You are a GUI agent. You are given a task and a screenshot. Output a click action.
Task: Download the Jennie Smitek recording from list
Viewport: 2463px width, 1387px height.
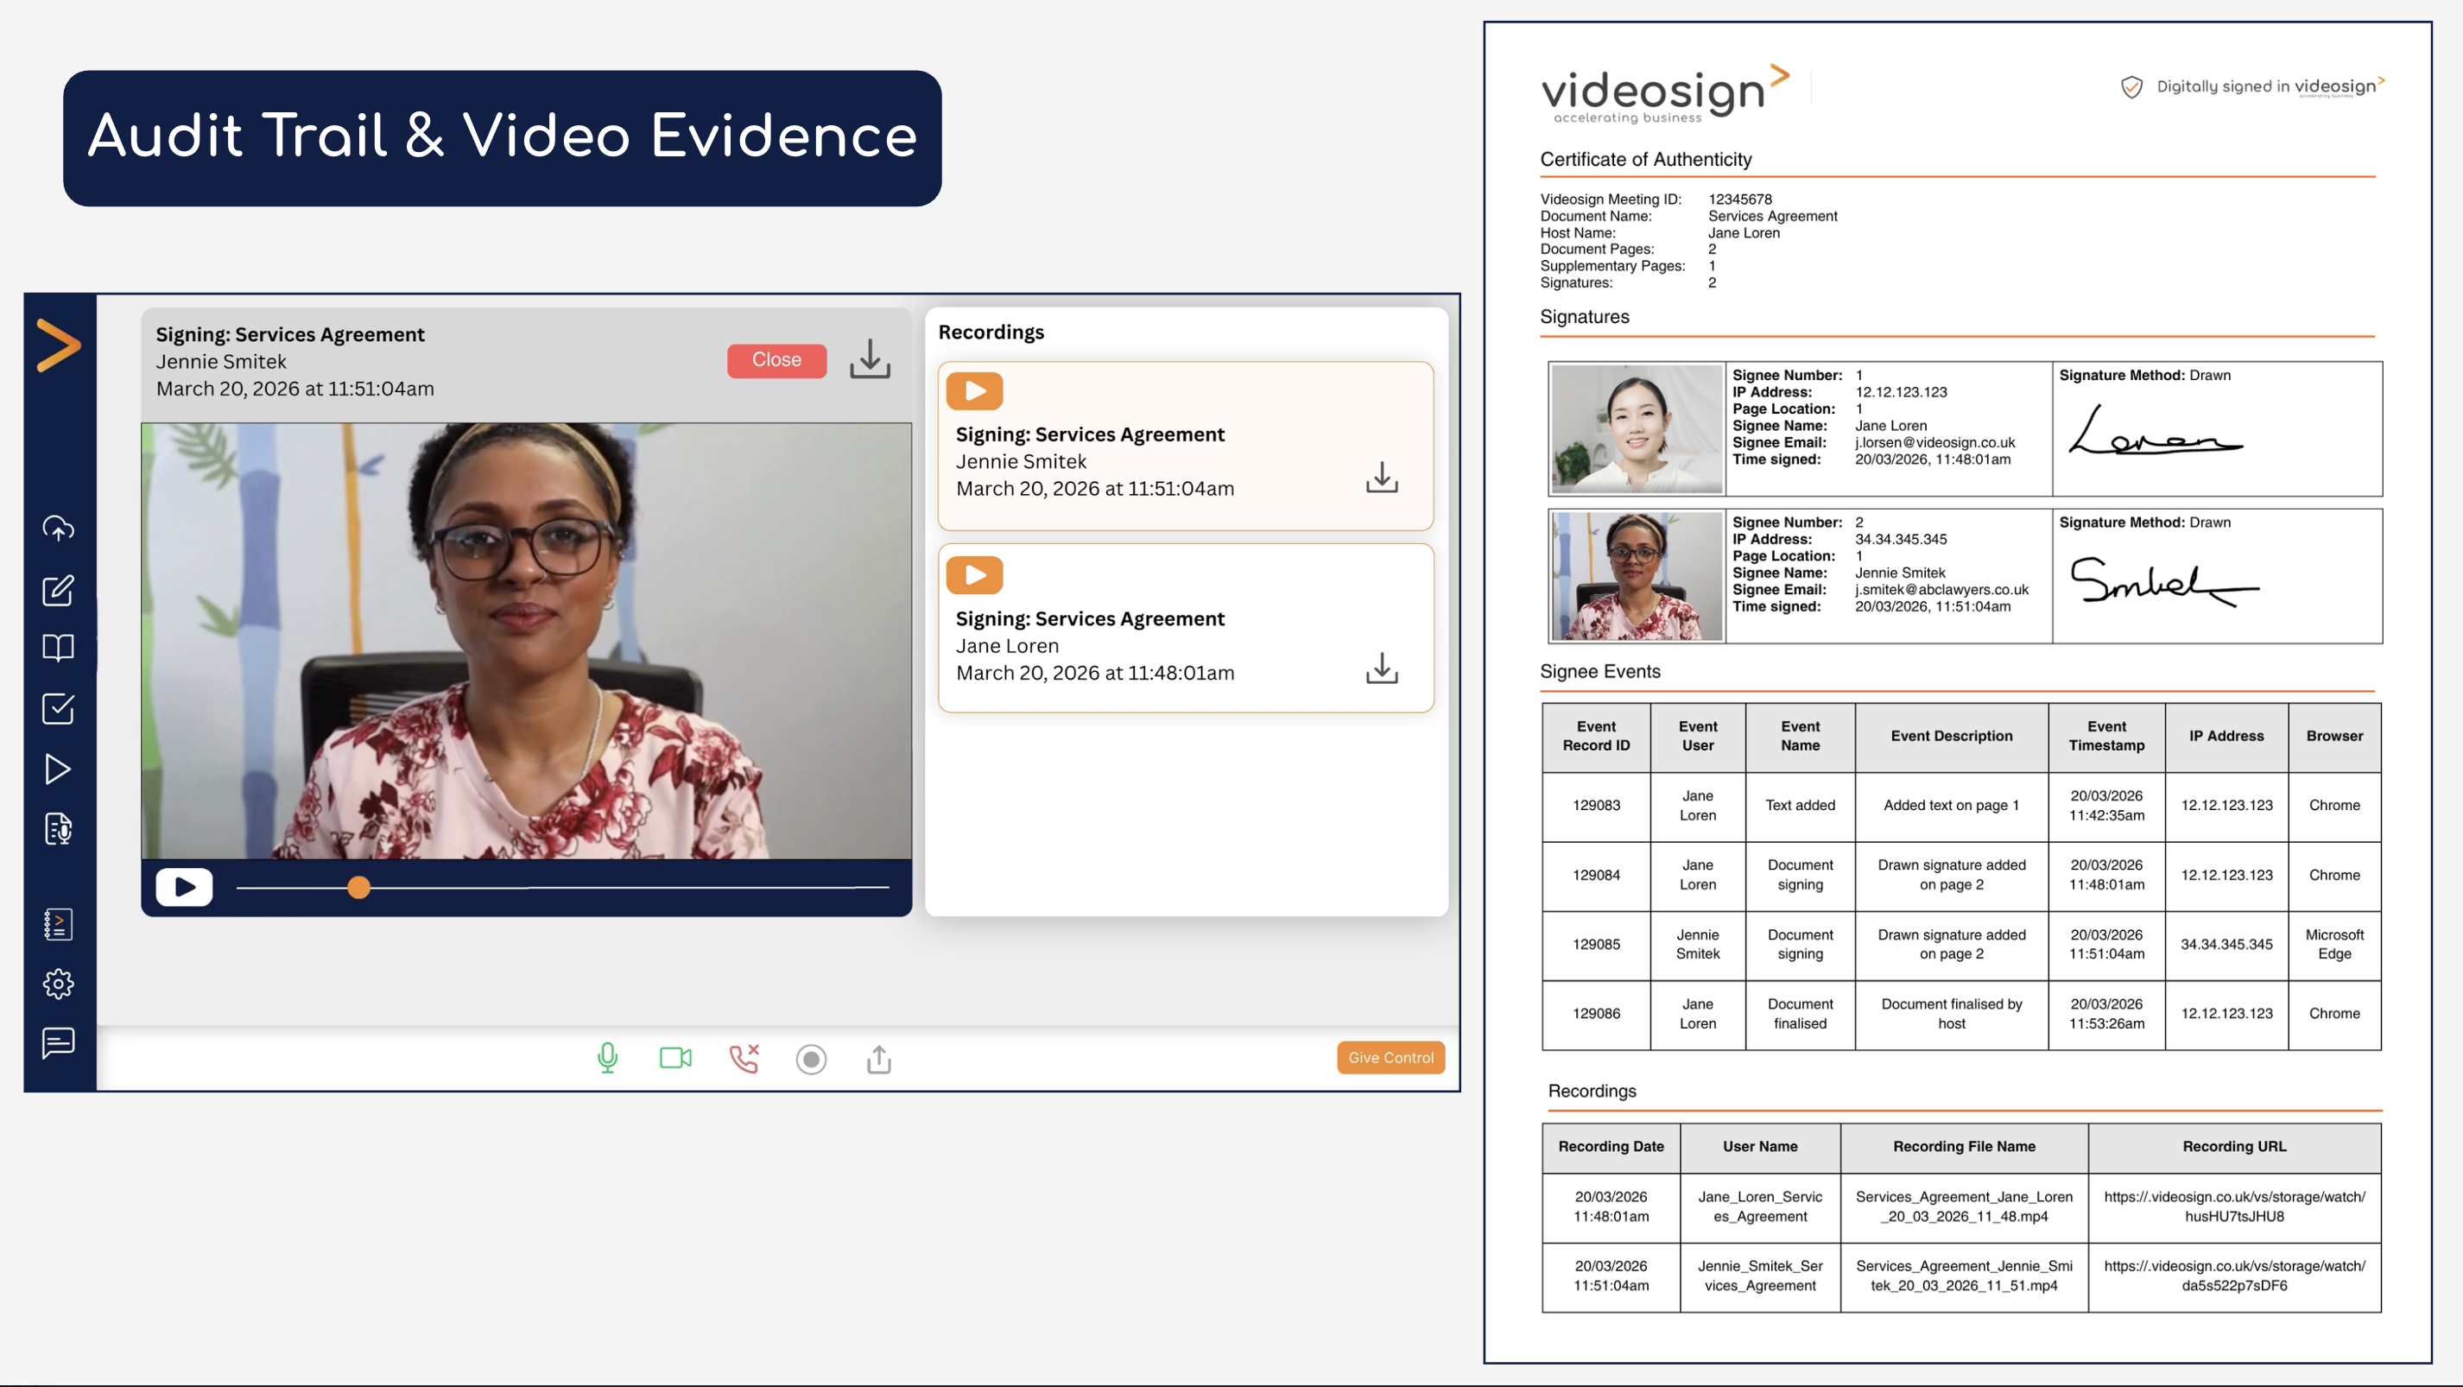[1382, 477]
